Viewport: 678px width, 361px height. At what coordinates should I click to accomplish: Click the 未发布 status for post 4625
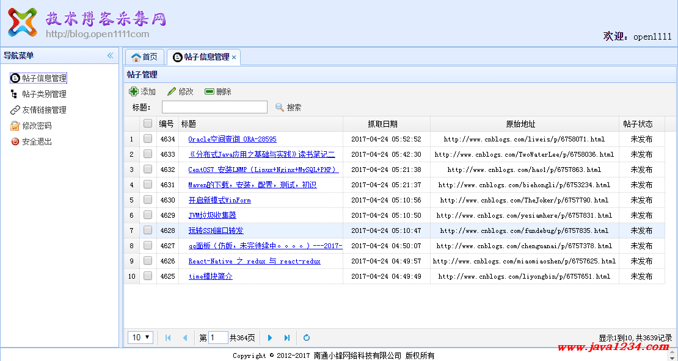(x=642, y=276)
